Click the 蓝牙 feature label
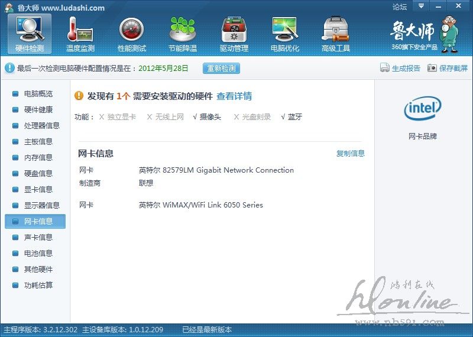 pos(295,116)
